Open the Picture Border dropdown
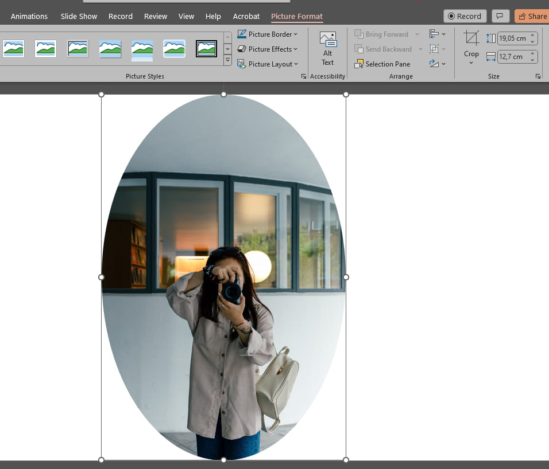Screen dimensions: 549x469 (x=268, y=34)
